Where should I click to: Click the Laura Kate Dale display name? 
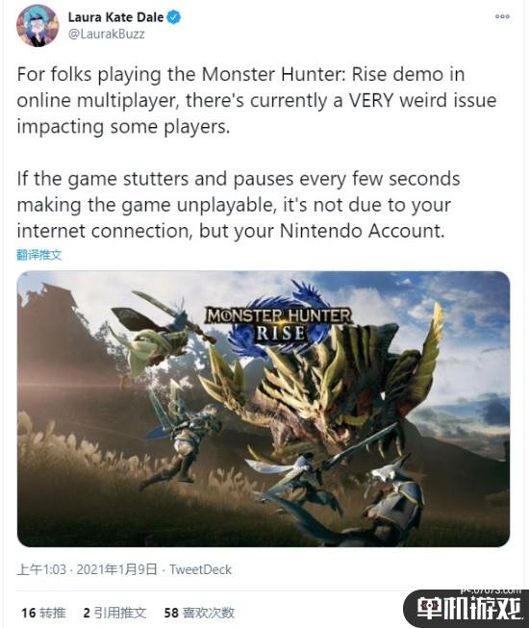(115, 17)
